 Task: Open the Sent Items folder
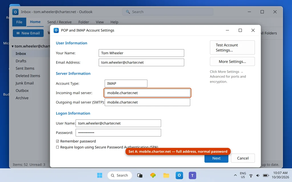pyautogui.click(x=31, y=69)
